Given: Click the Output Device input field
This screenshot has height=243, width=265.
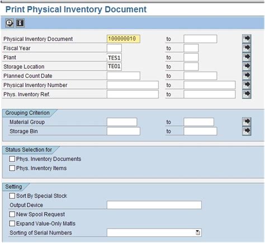Looking at the screenshot, I should coord(154,205).
